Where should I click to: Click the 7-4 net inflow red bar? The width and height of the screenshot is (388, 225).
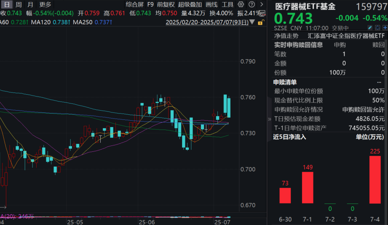point(375,180)
